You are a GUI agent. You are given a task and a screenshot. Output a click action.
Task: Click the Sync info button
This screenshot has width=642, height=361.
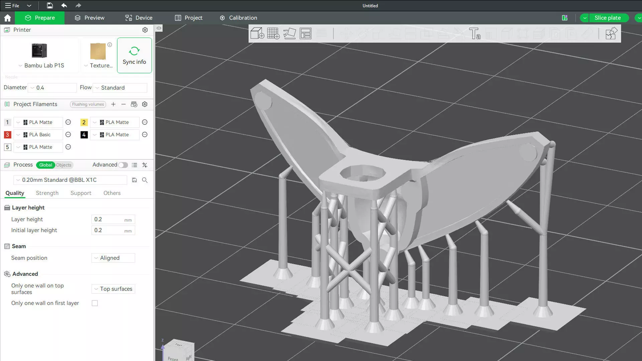(x=134, y=55)
